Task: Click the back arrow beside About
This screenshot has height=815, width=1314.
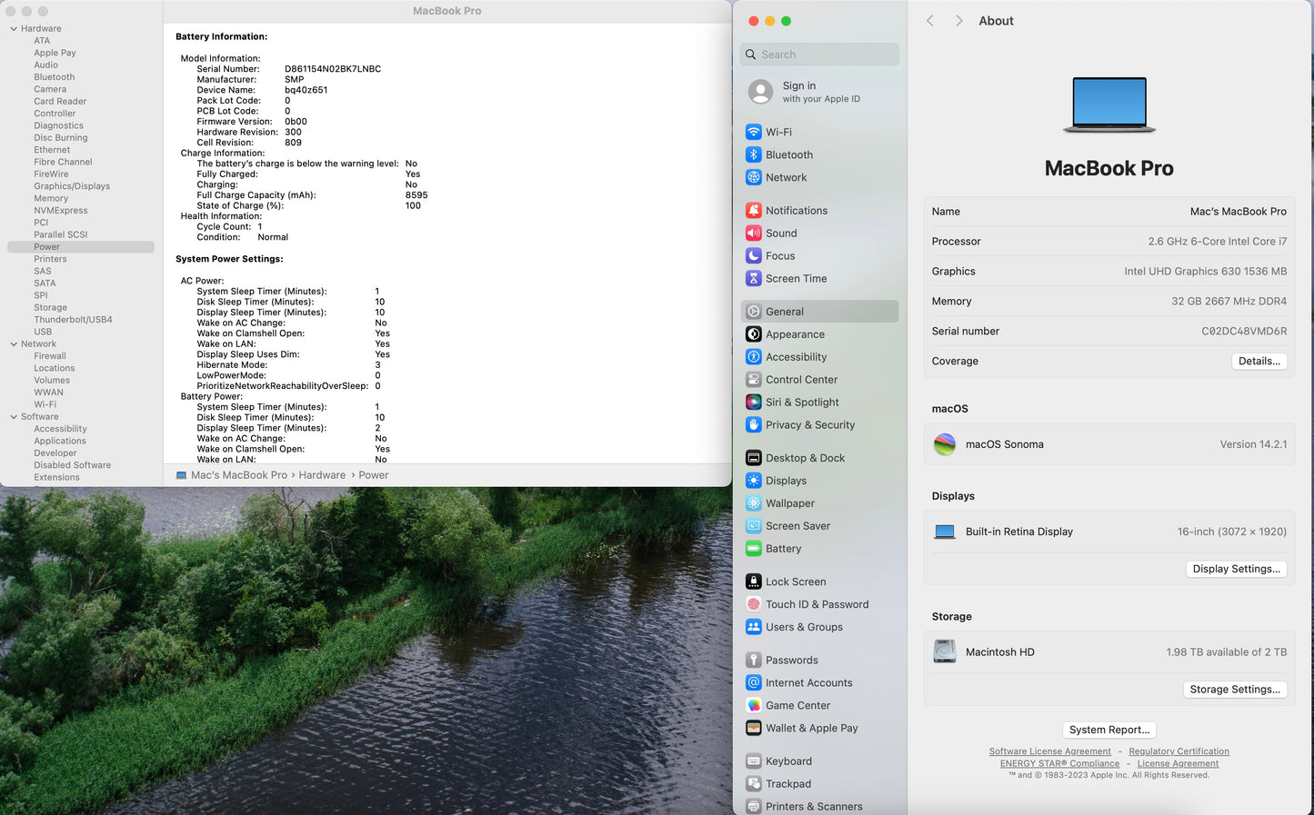Action: click(x=929, y=21)
